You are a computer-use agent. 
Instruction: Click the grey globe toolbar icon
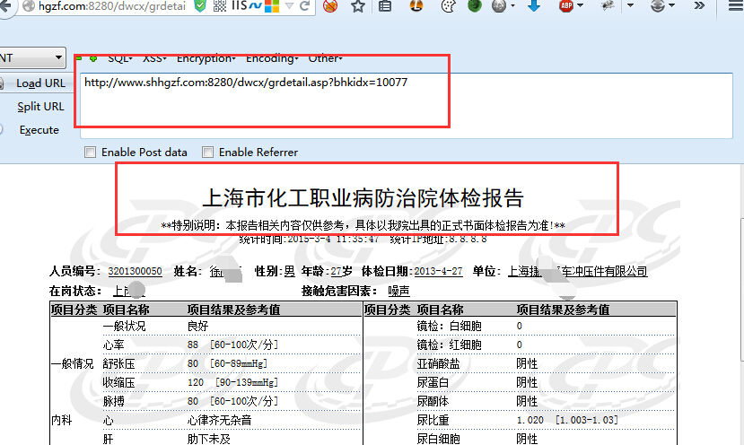499,5
